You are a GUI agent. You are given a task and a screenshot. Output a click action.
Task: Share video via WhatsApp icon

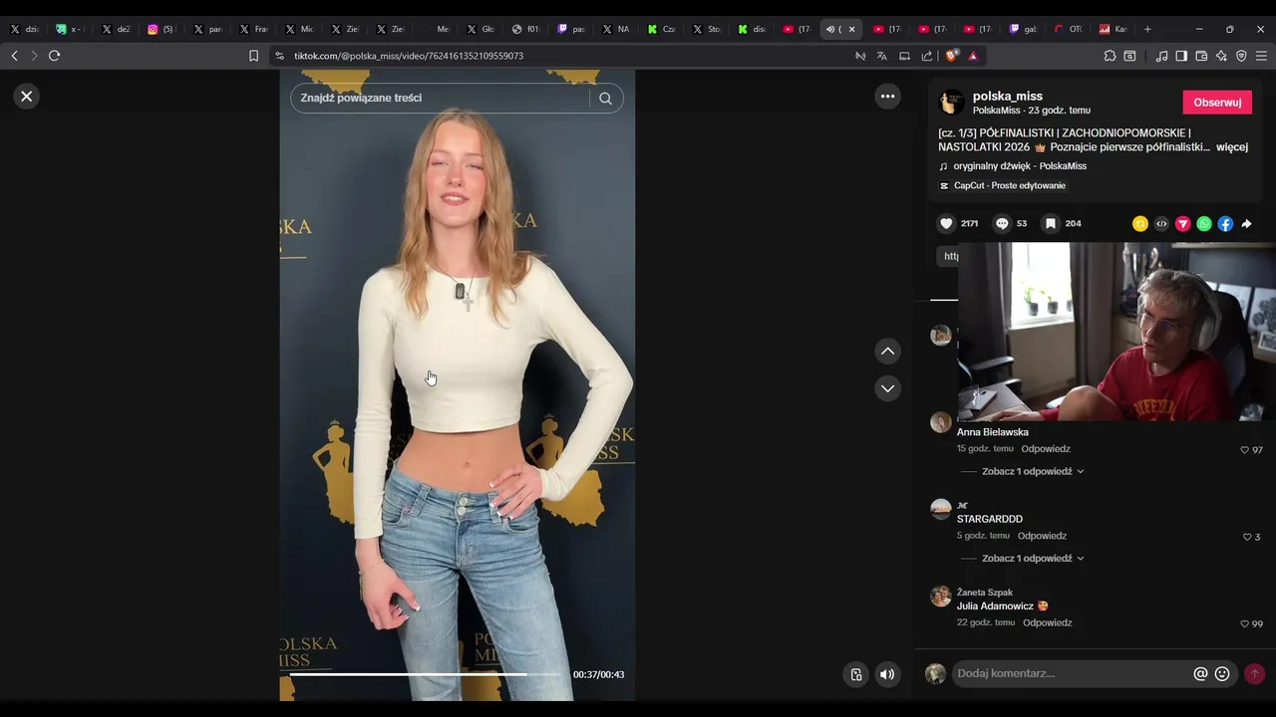(1204, 224)
